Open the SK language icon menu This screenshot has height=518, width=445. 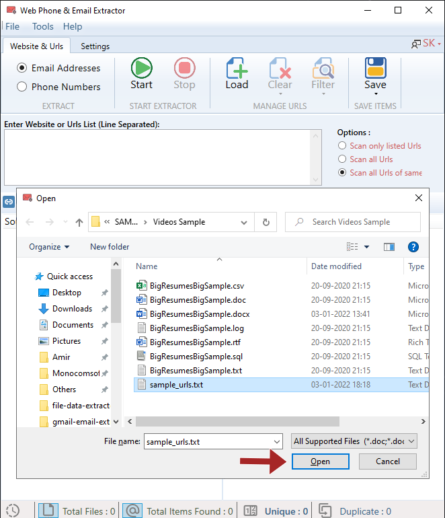426,43
